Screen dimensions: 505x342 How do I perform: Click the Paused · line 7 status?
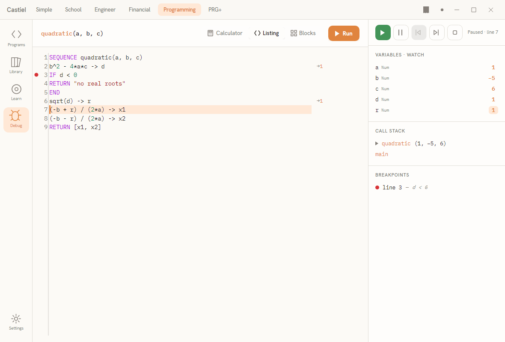(483, 32)
